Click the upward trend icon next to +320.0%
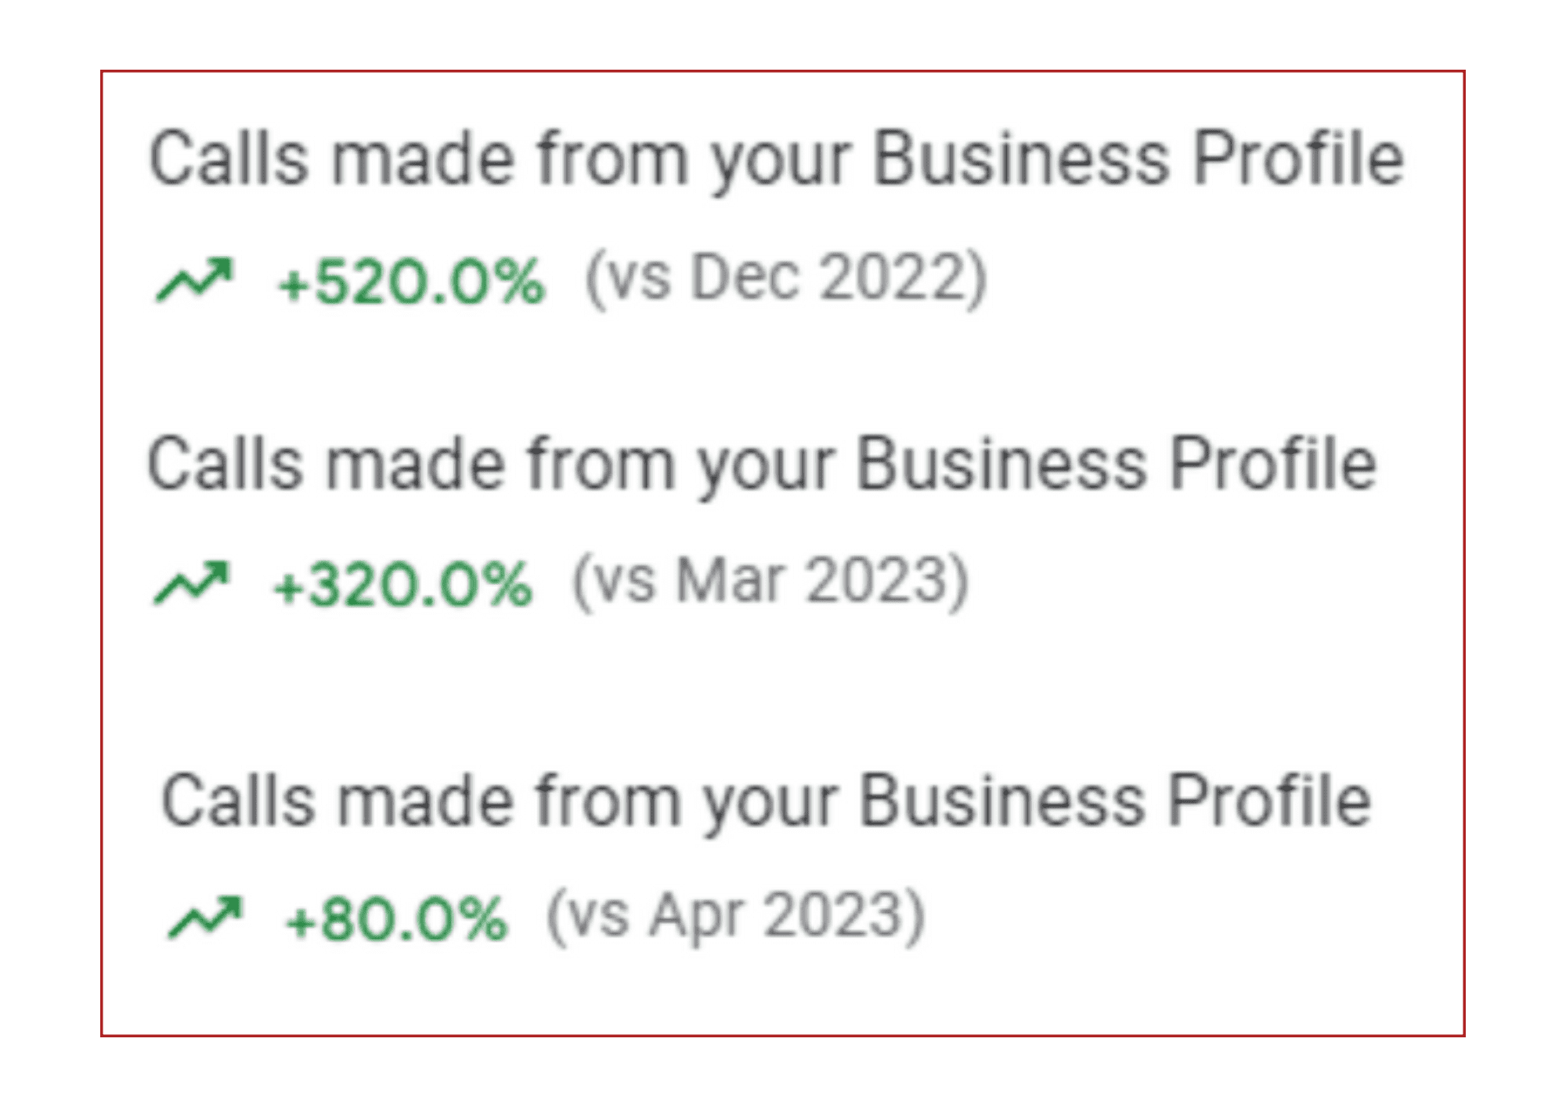 [x=192, y=583]
